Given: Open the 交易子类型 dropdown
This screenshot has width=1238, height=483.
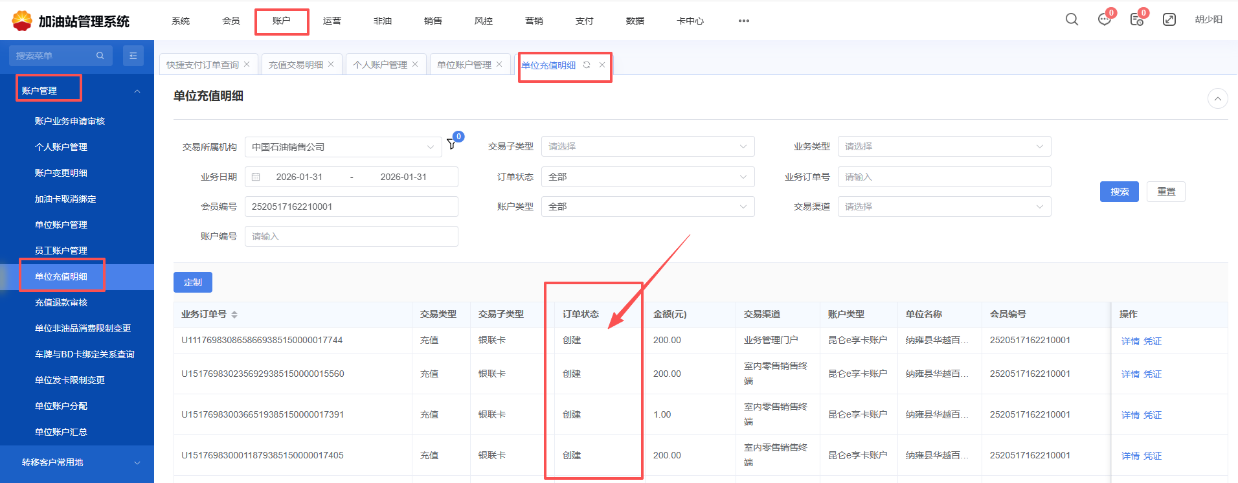Looking at the screenshot, I should click(x=647, y=146).
